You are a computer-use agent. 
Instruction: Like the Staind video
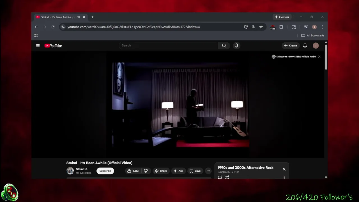(133, 171)
